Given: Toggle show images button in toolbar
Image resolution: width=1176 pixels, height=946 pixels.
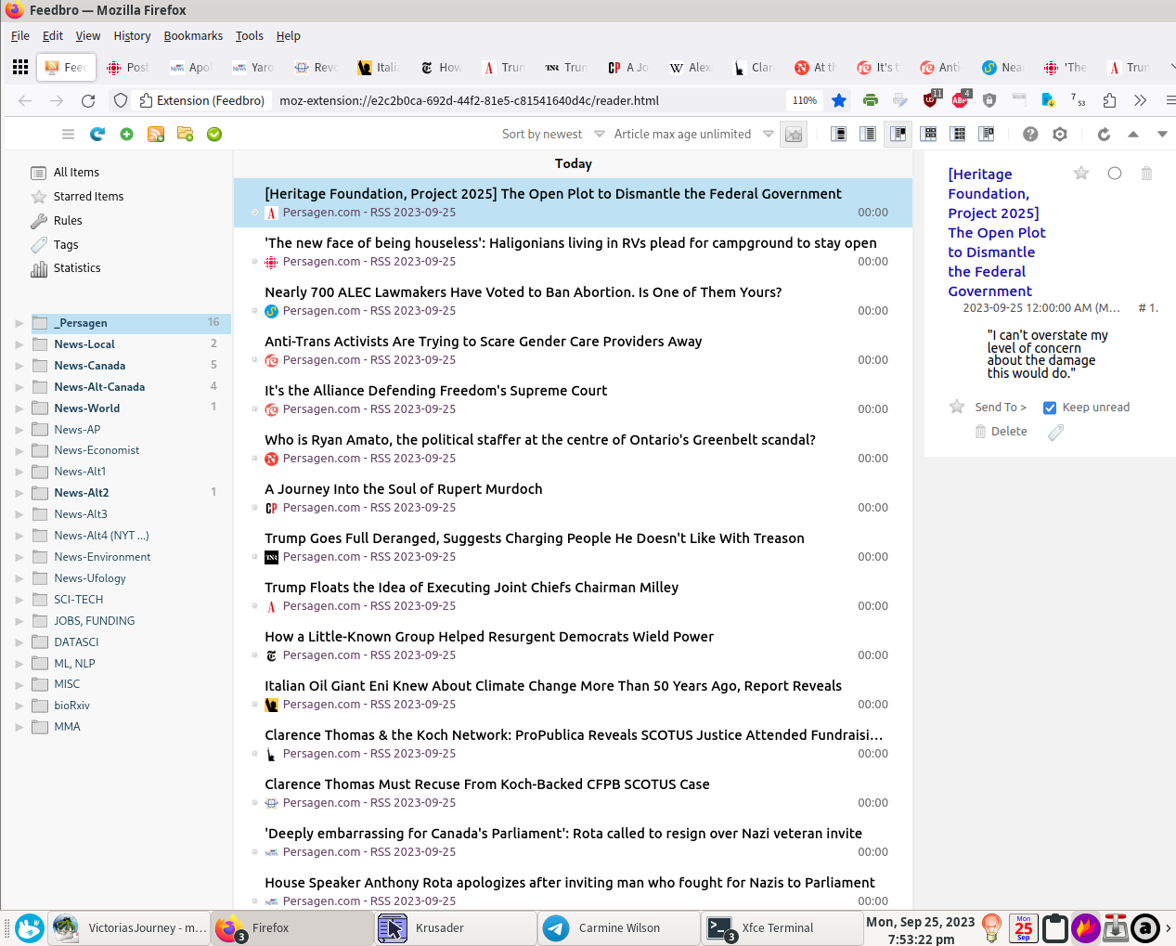Looking at the screenshot, I should (x=794, y=135).
